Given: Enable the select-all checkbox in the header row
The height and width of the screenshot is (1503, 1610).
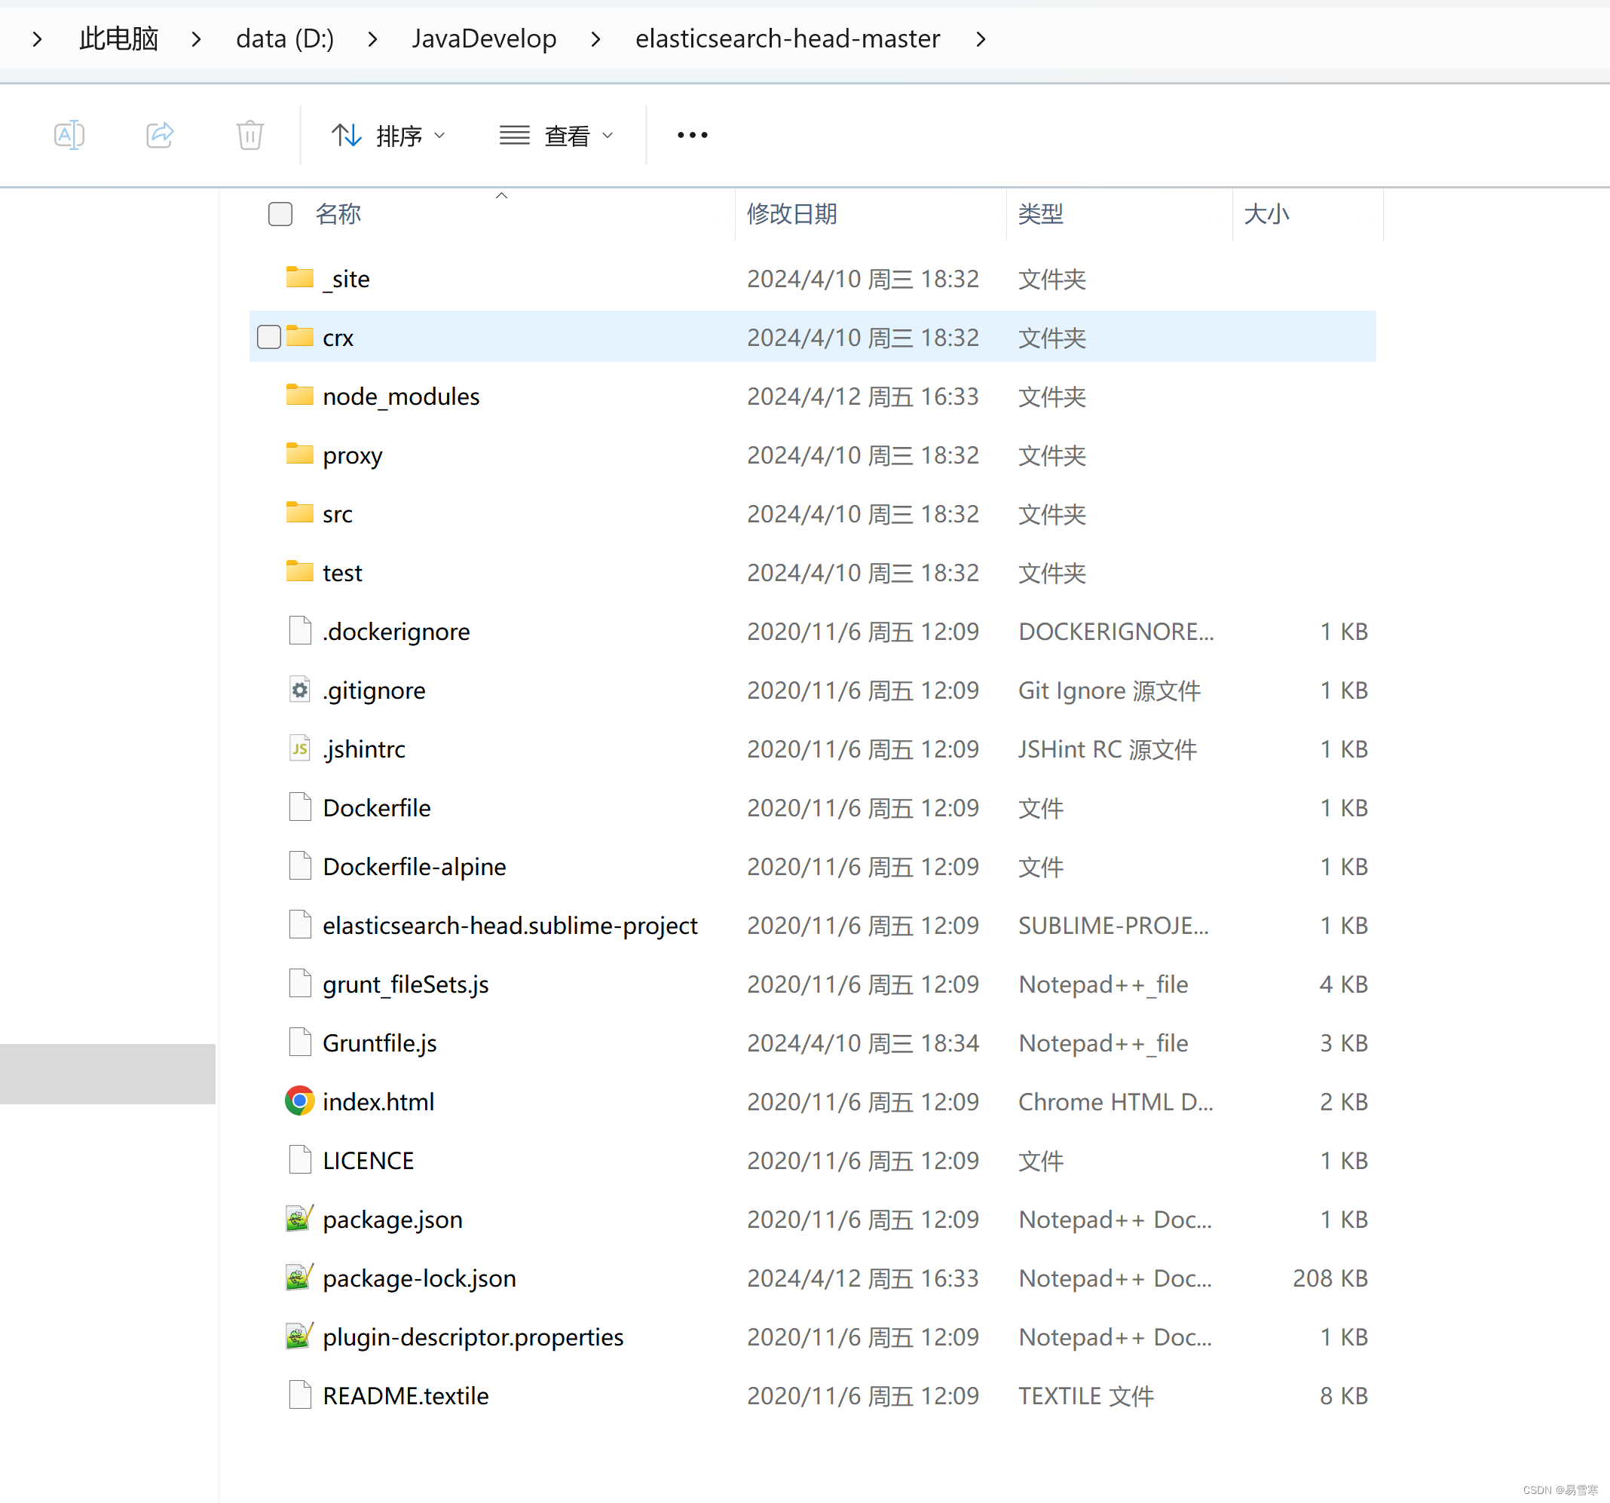Looking at the screenshot, I should pyautogui.click(x=280, y=214).
